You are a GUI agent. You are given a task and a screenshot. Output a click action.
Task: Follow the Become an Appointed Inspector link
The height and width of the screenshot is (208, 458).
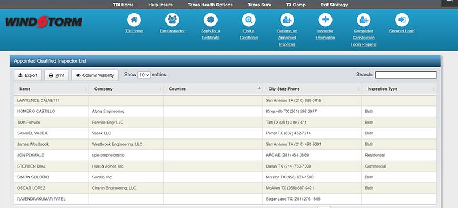click(x=287, y=38)
